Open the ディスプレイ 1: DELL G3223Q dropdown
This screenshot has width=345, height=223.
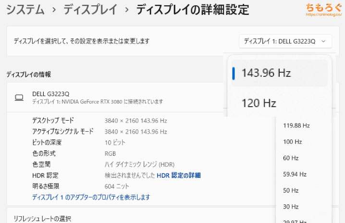tap(285, 41)
